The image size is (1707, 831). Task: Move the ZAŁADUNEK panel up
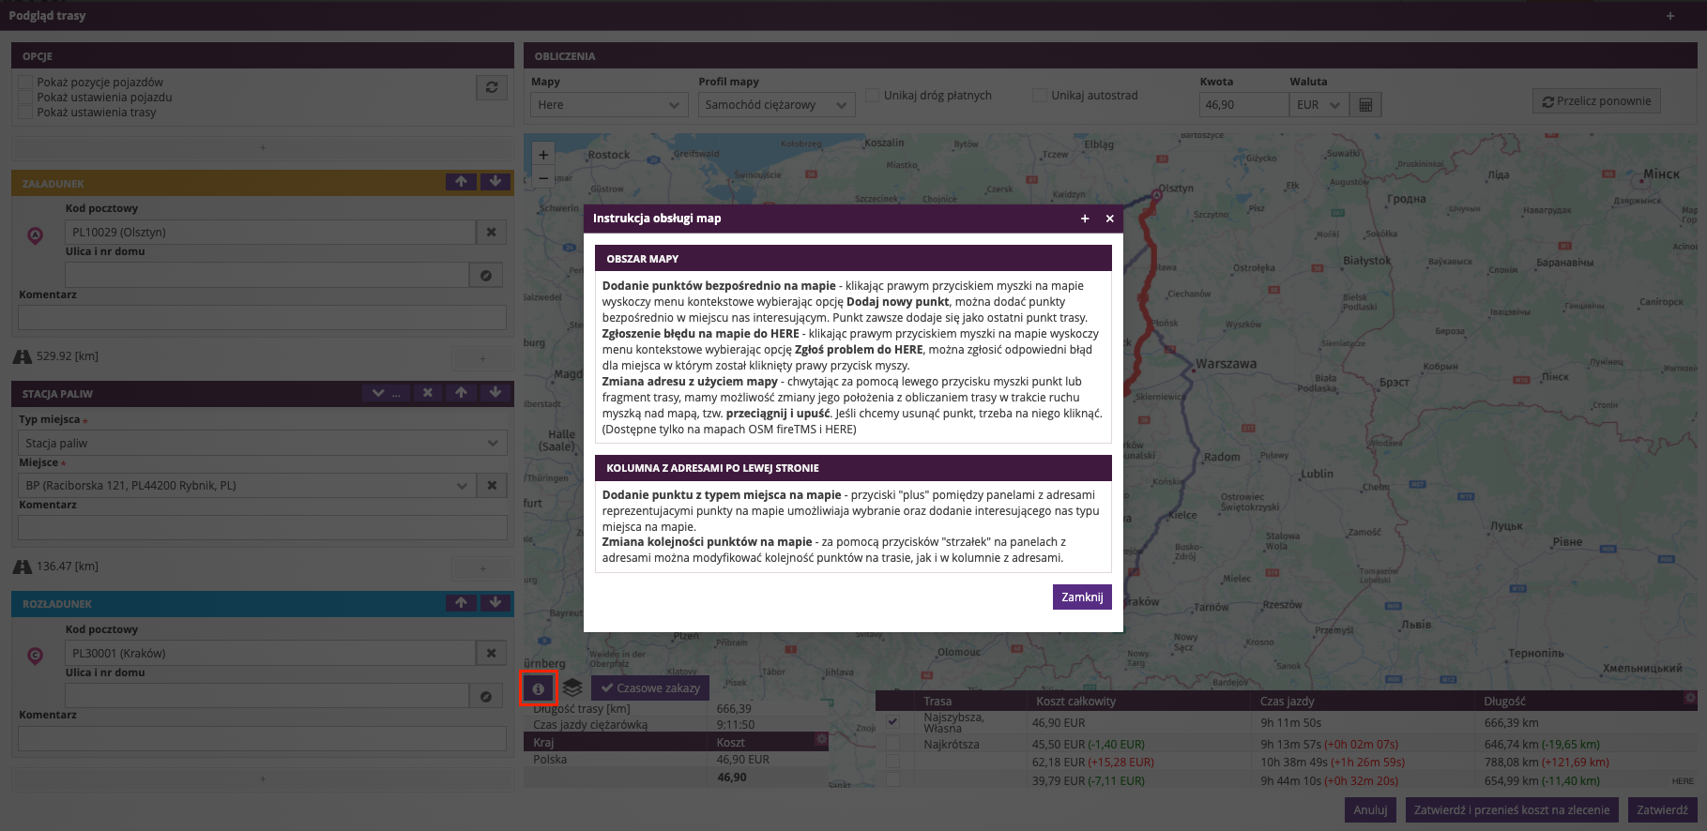(461, 182)
